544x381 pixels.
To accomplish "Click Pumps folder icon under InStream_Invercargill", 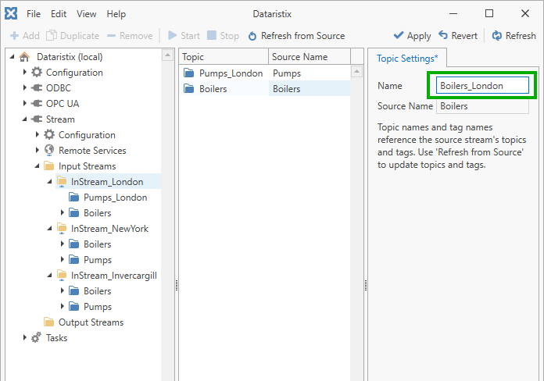I will 74,306.
